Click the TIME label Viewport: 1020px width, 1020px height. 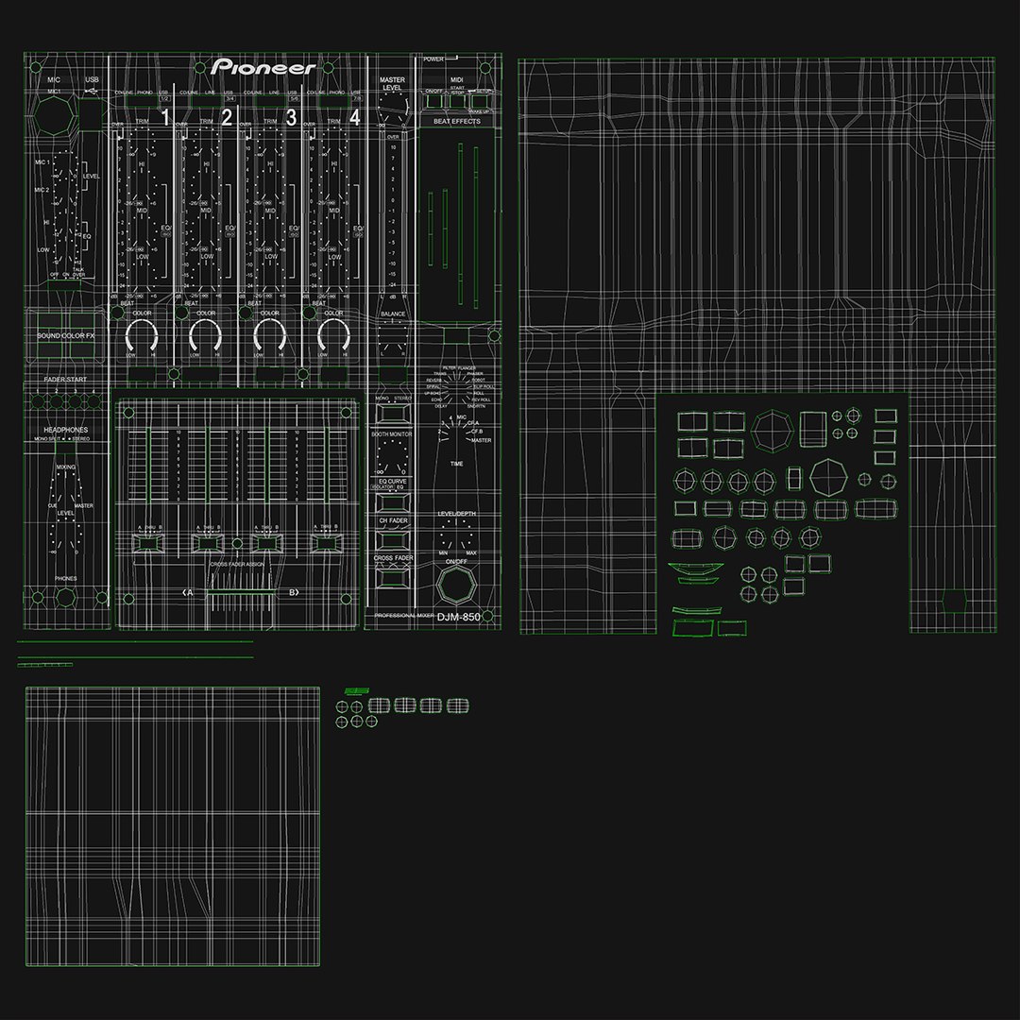pyautogui.click(x=457, y=464)
